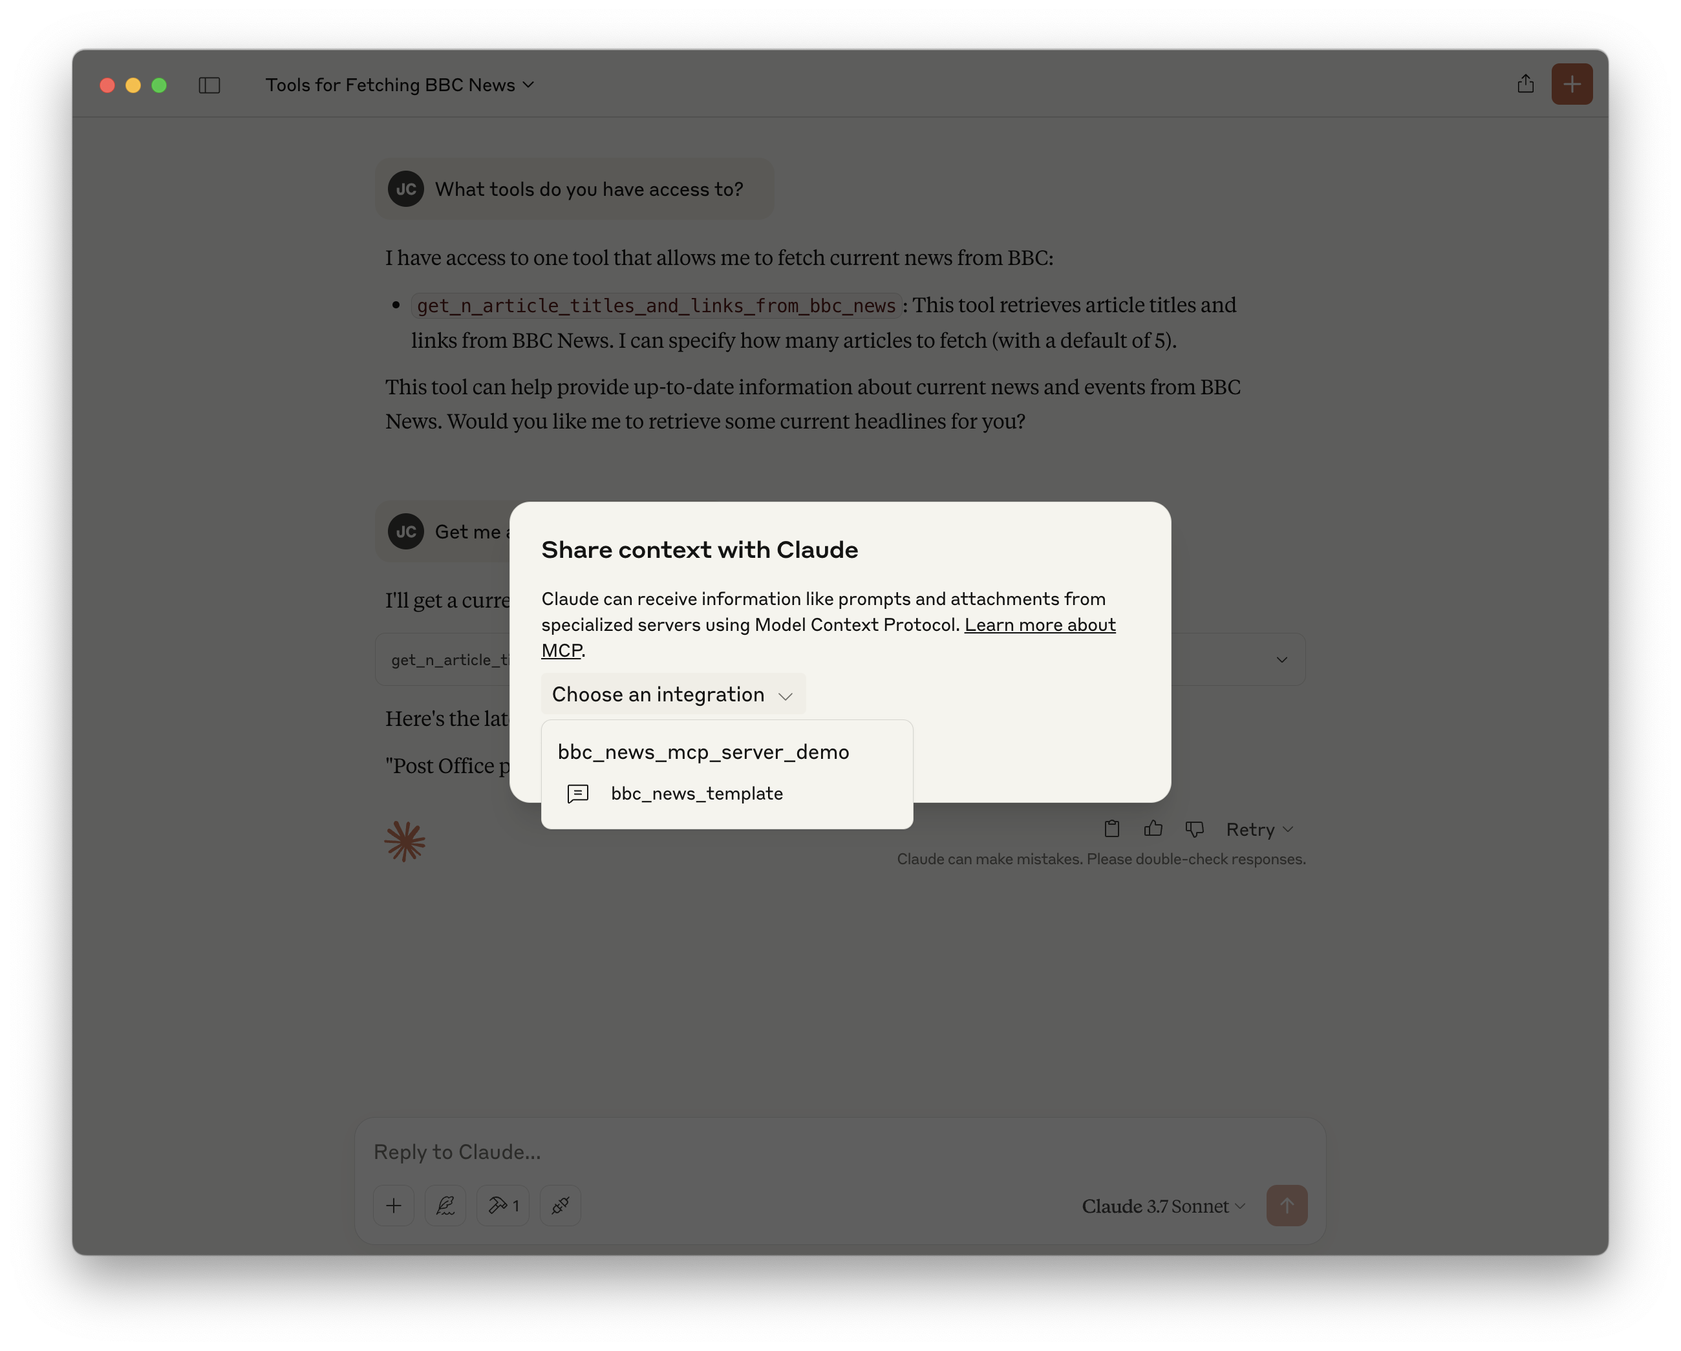Screen dimensions: 1681x1351
Task: Open the writing style icon button
Action: click(x=445, y=1206)
